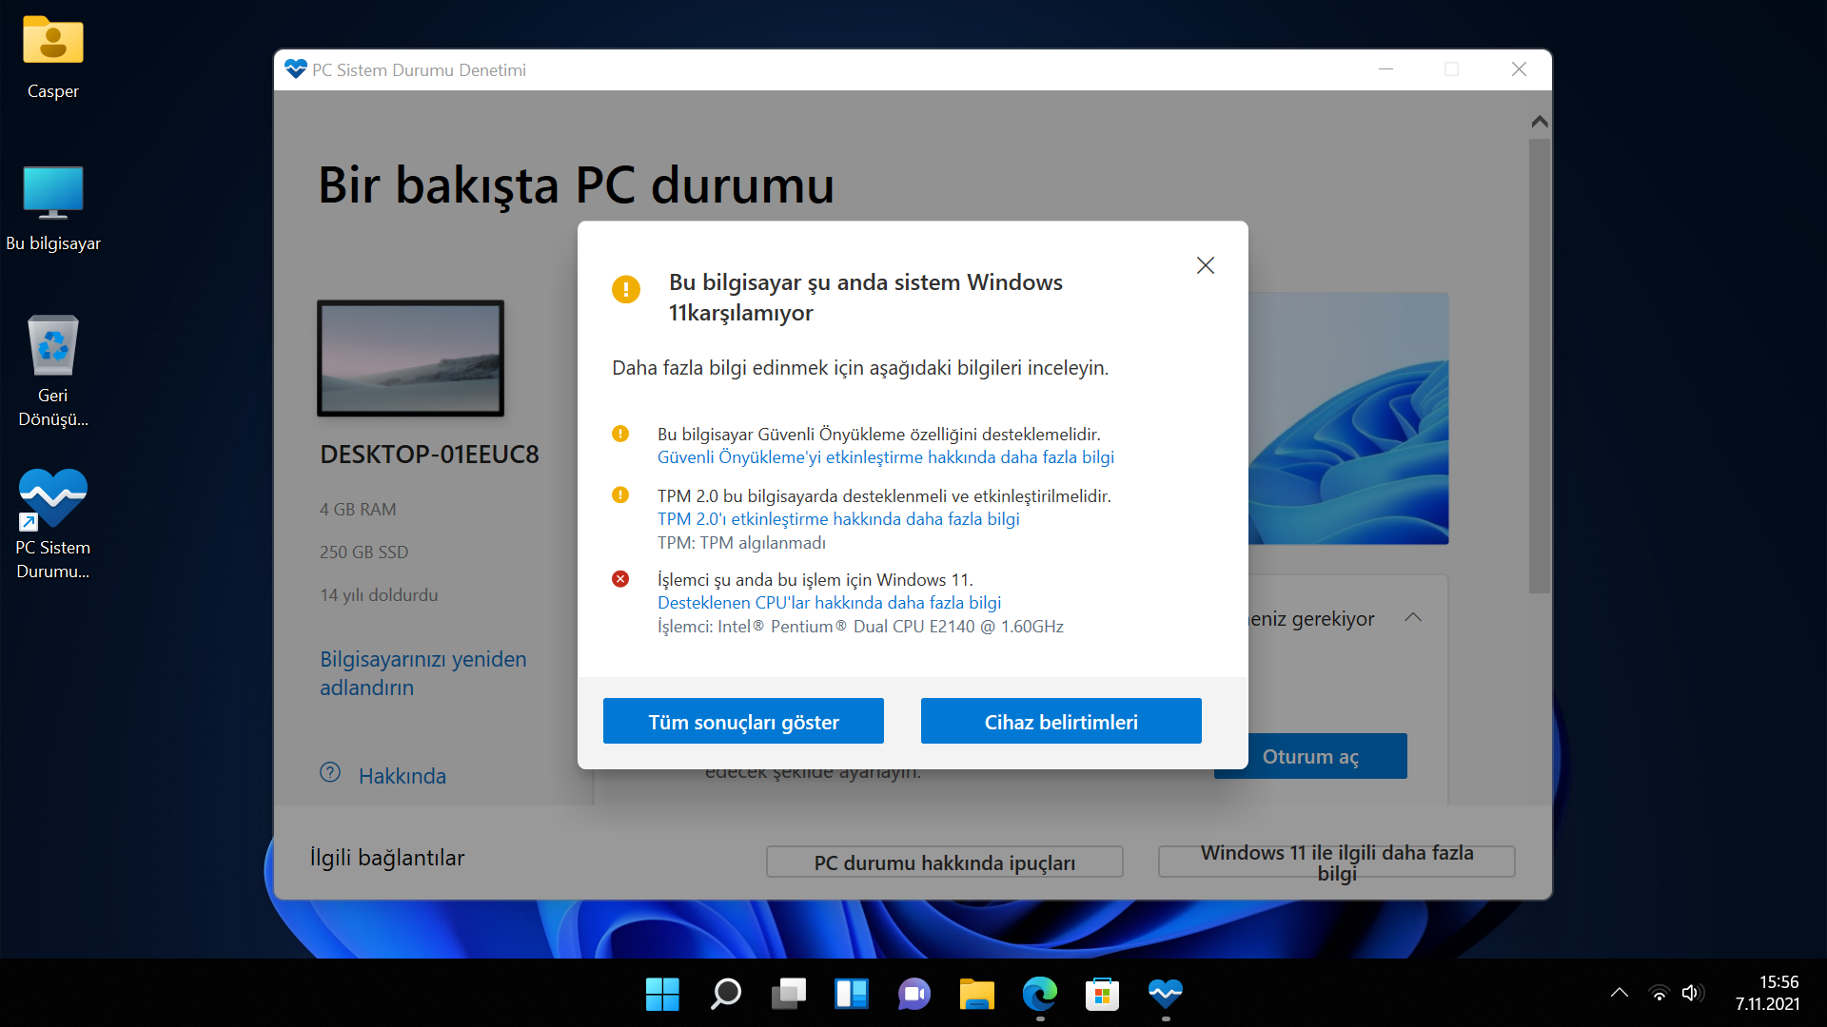The image size is (1827, 1027).
Task: Open Secure Boot enabling info link
Action: [x=885, y=457]
